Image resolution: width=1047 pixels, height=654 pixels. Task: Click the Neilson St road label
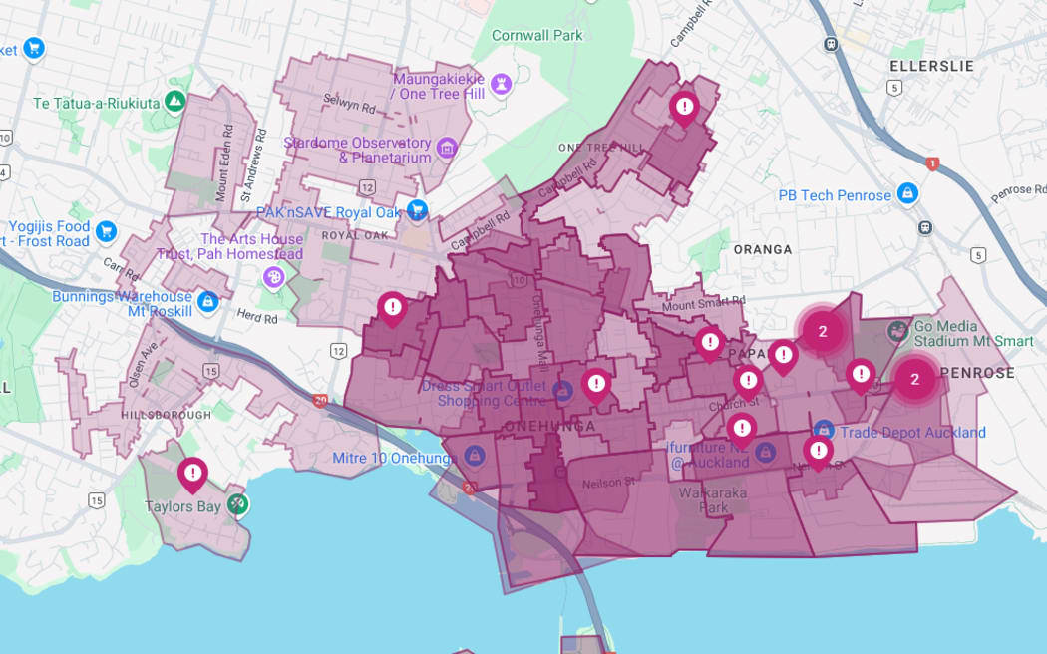coord(608,483)
